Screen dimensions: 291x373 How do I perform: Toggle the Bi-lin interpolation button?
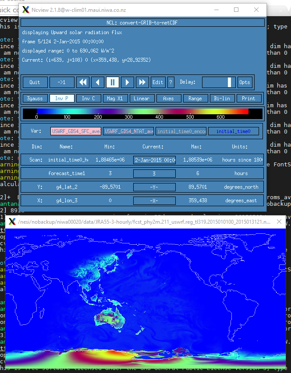(x=222, y=99)
